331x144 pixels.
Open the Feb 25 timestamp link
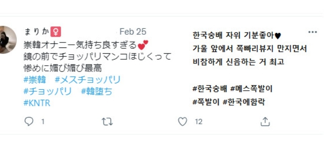pos(133,32)
